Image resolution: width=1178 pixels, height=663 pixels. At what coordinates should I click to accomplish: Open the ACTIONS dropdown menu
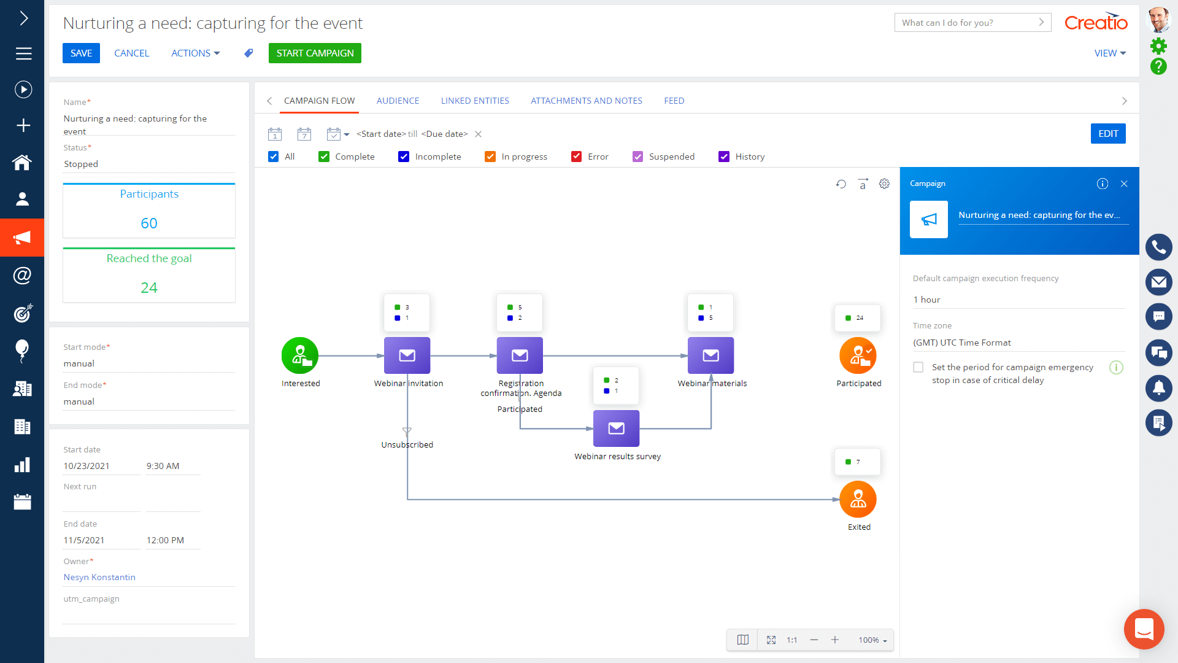point(195,53)
